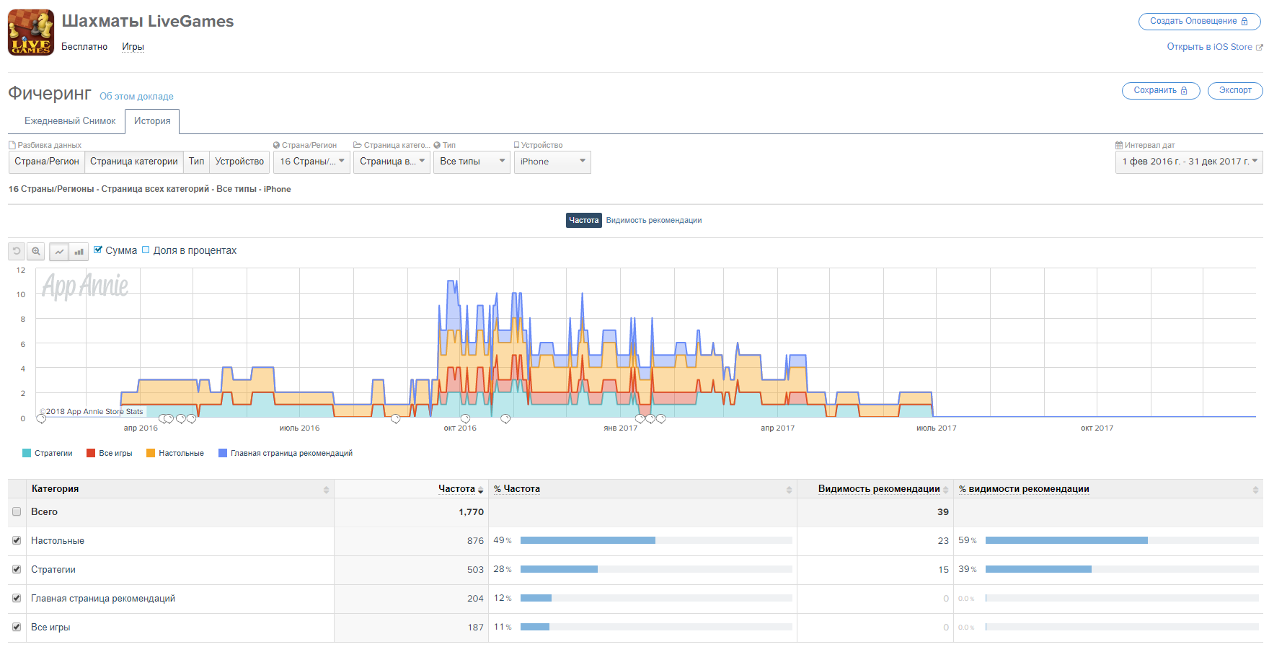Open the iPhone device dropdown
This screenshot has height=647, width=1269.
point(552,162)
